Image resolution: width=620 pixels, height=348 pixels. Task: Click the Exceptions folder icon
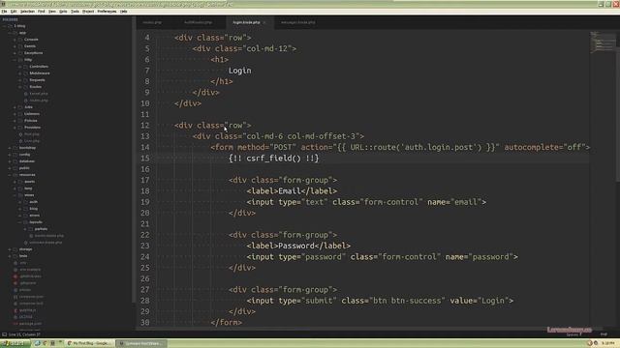tap(20, 53)
